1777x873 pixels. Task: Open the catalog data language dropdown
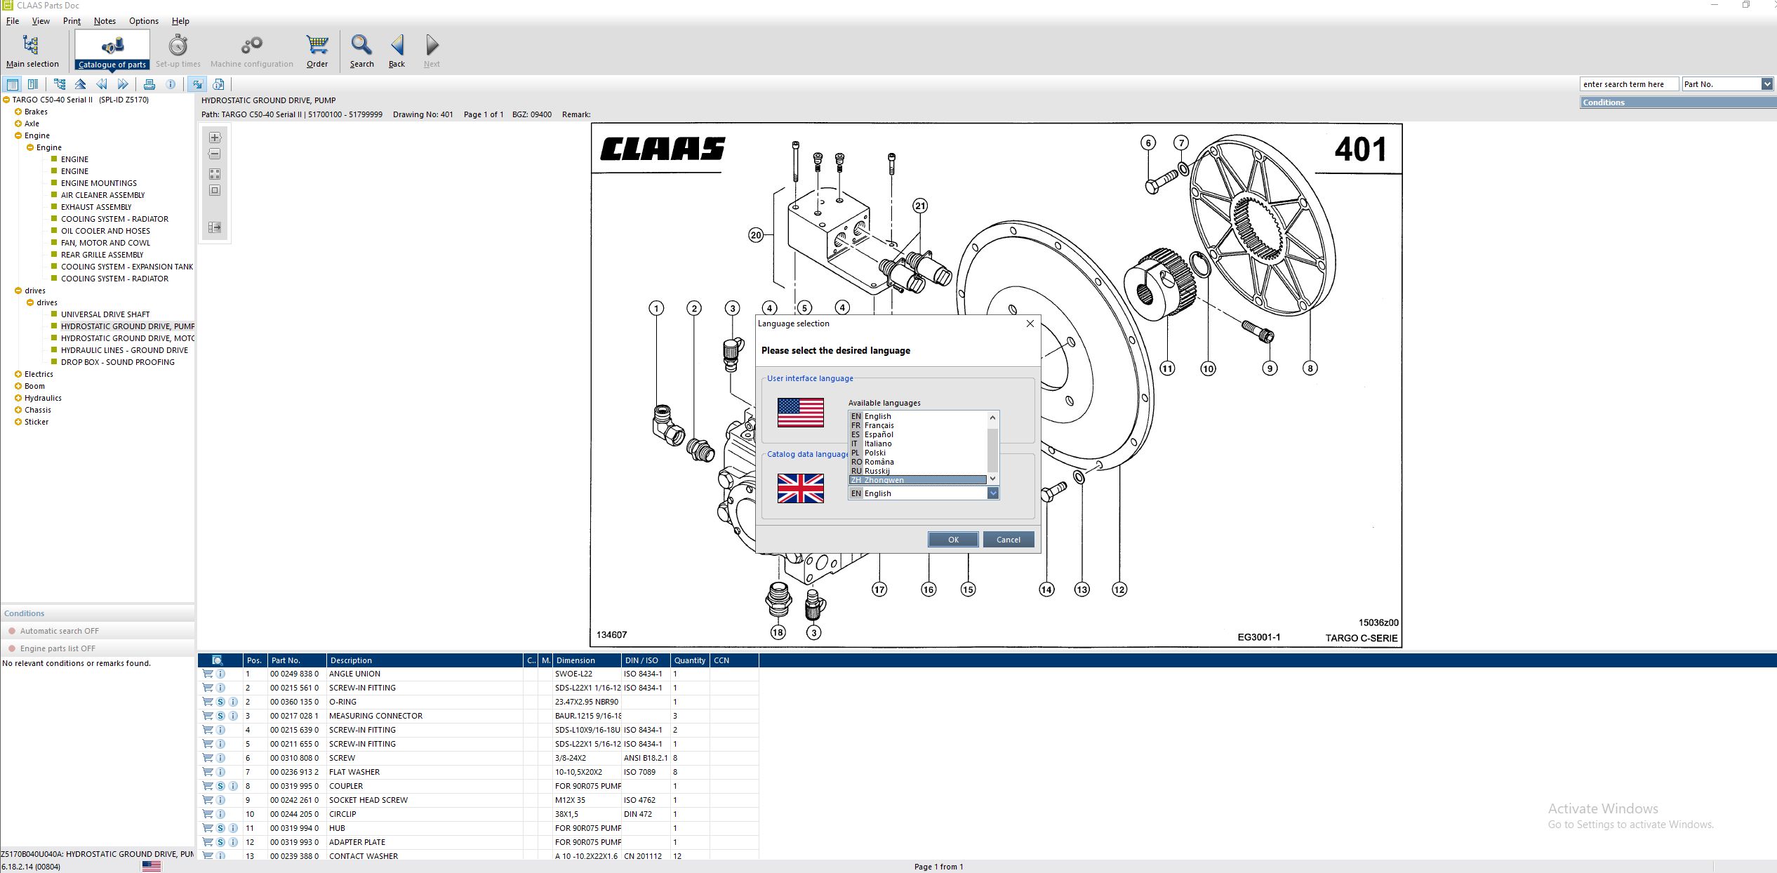(x=993, y=493)
